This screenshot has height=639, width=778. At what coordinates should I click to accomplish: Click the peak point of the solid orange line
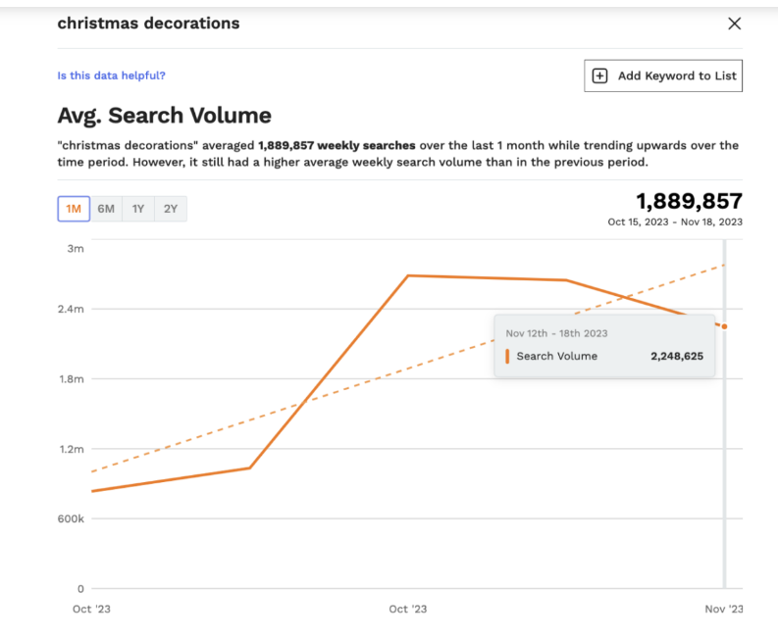pos(407,275)
